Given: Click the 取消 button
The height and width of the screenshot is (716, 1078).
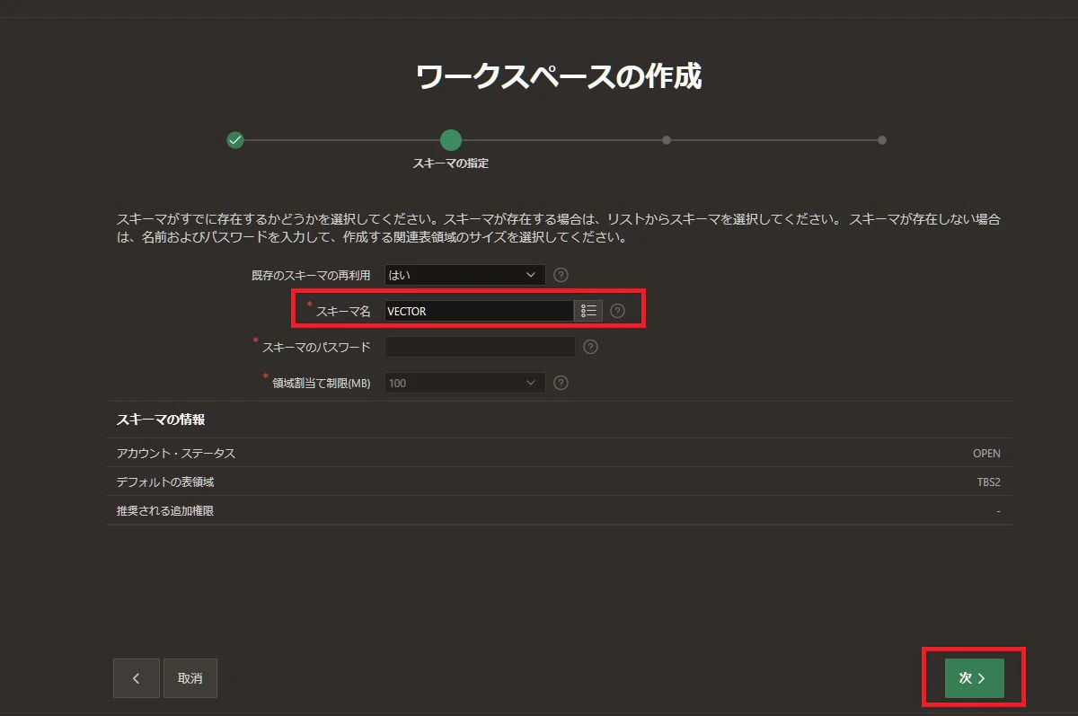Looking at the screenshot, I should pos(190,678).
